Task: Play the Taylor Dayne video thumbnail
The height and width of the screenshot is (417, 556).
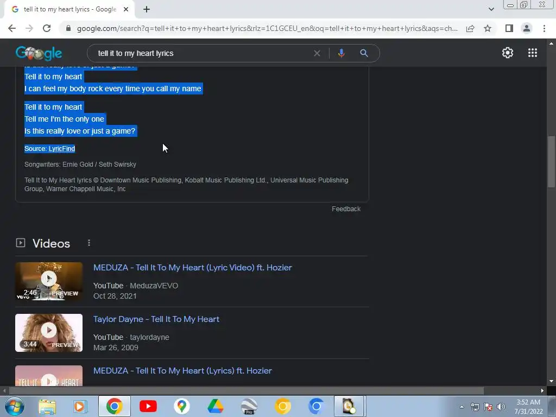Action: pyautogui.click(x=49, y=333)
